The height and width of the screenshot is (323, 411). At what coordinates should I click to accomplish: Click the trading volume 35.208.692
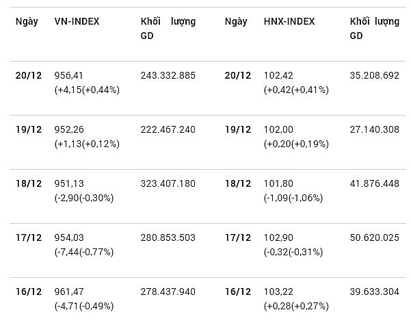374,75
